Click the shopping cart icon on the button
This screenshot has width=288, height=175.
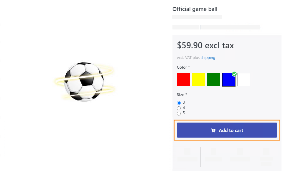point(213,130)
